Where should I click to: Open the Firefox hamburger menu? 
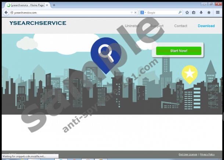218,12
